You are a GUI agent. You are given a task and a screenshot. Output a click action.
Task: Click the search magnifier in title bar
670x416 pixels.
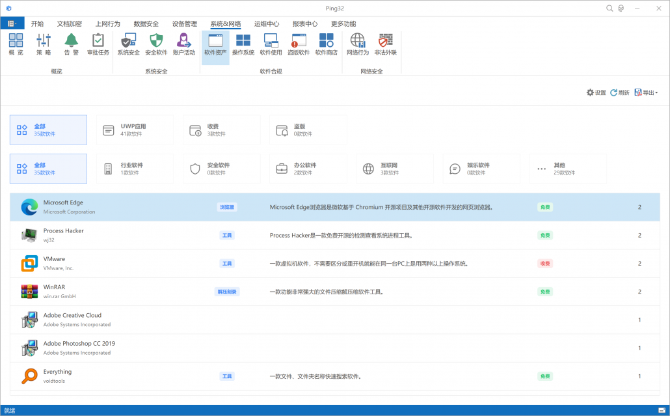[610, 8]
